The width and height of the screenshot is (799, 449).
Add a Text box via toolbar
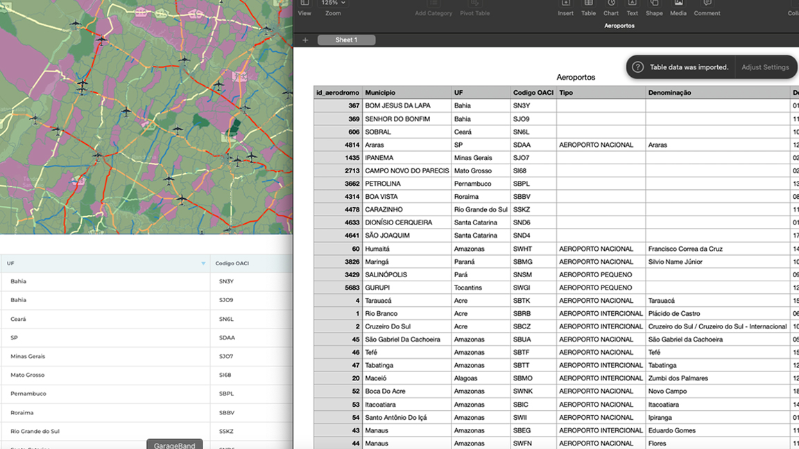click(632, 5)
